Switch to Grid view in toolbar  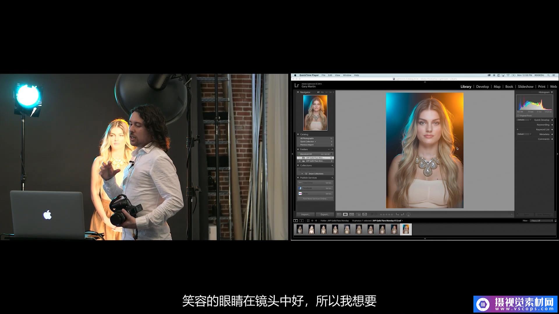[339, 215]
